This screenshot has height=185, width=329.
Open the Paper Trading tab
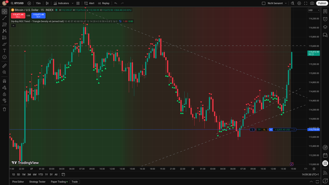[59, 182]
